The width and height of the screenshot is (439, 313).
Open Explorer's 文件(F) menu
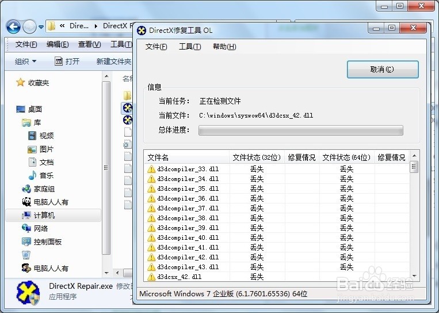click(x=26, y=44)
